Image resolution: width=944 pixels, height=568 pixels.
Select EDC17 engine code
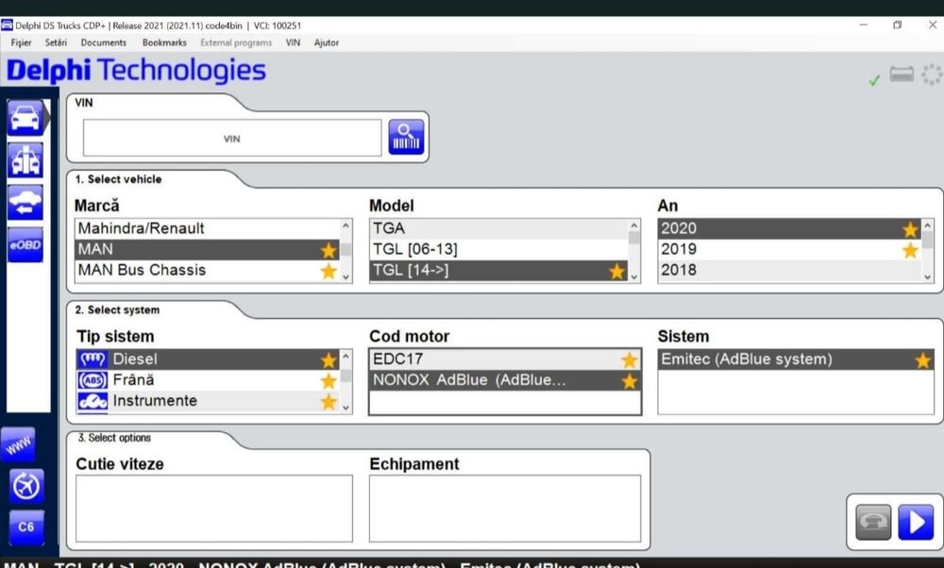(505, 359)
